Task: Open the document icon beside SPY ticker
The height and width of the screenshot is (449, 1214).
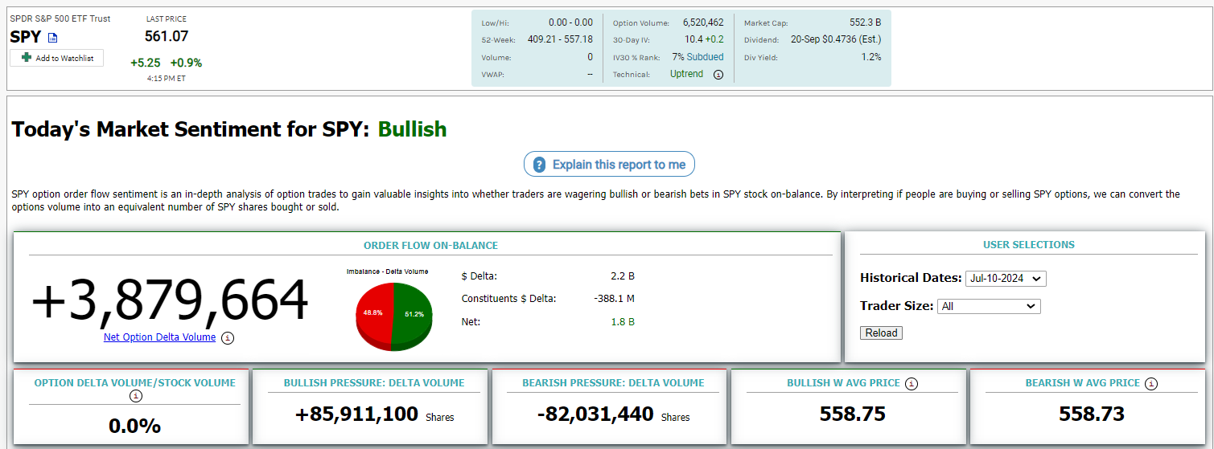Action: tap(53, 38)
